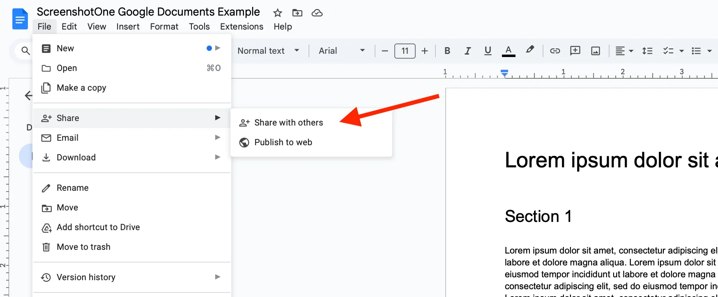Choose Publish to web

pos(311,142)
